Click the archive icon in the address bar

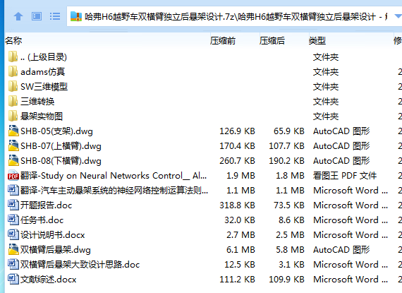76,17
